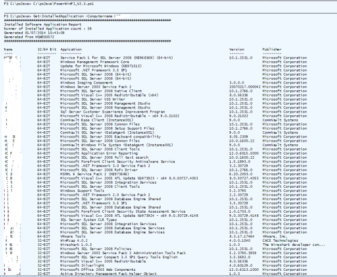Viewport: 337px width, 277px height.
Task: Select 'SQL Server System CLR Types'
Action: point(88,220)
